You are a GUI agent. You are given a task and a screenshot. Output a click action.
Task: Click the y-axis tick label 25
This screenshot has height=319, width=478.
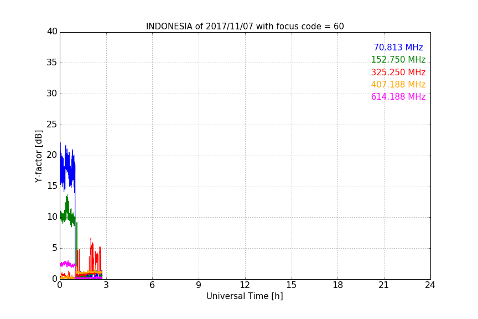[x=52, y=125]
